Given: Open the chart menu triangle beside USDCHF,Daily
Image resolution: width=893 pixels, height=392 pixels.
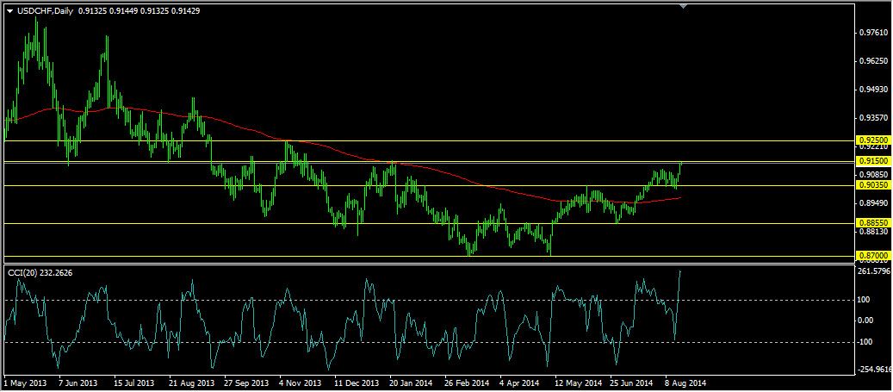Looking at the screenshot, I should [9, 11].
